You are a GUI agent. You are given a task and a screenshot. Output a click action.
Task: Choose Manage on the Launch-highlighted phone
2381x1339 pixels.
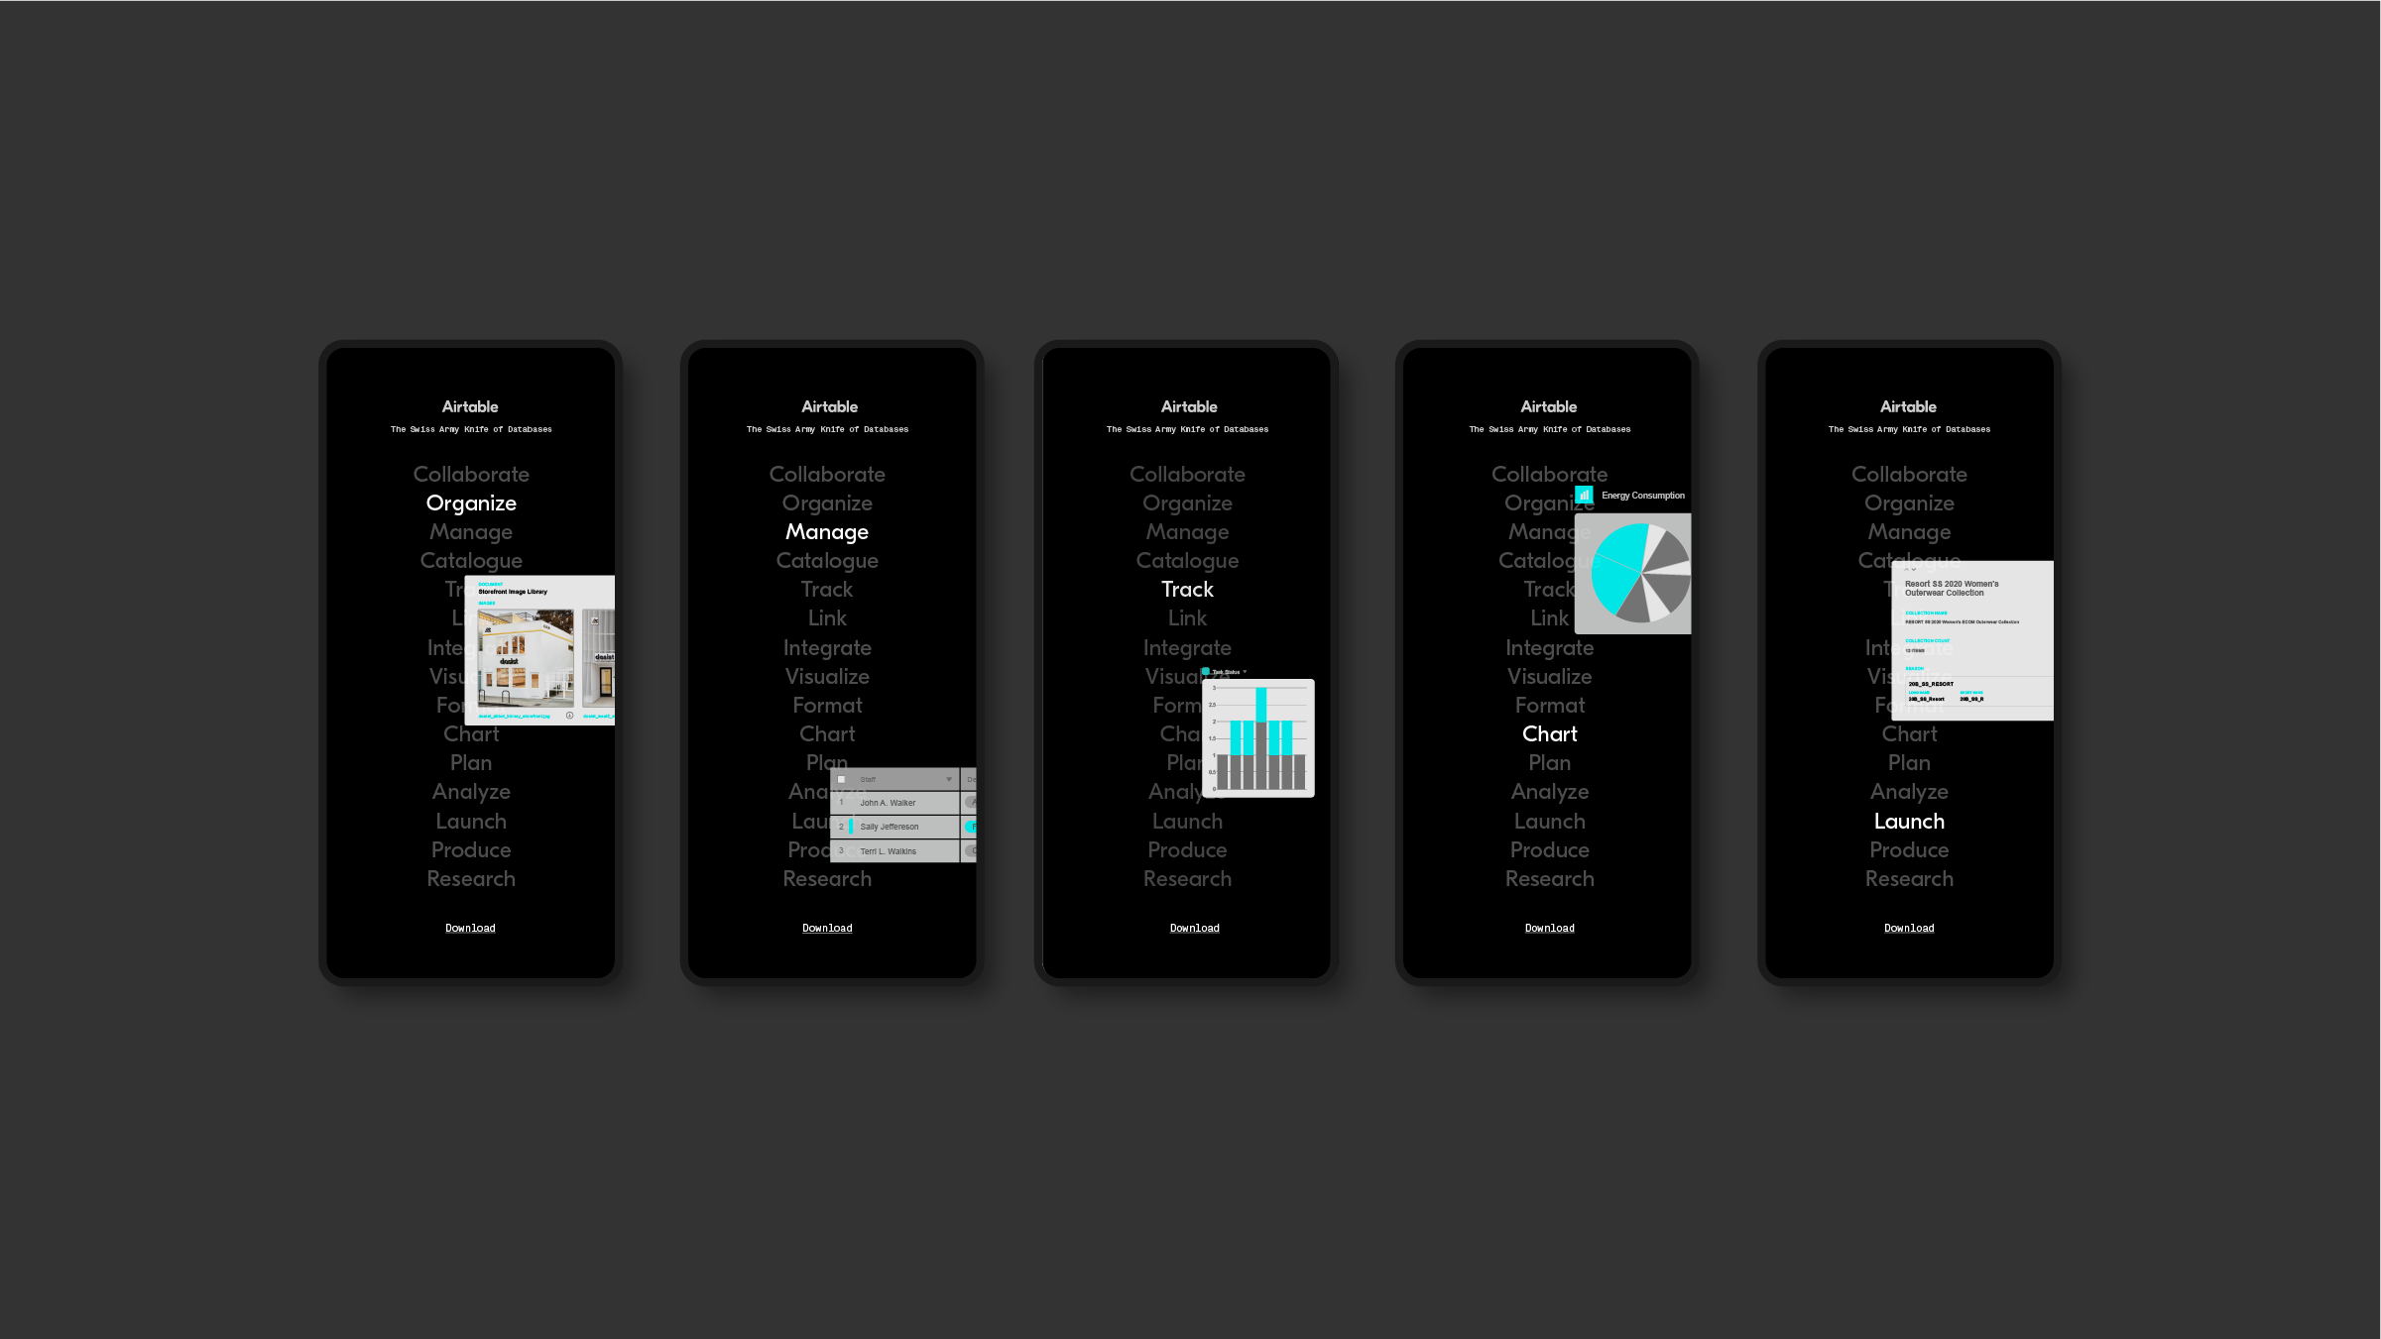click(1909, 532)
